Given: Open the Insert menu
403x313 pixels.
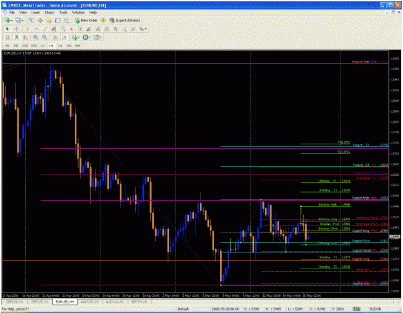Looking at the screenshot, I should pyautogui.click(x=35, y=12).
